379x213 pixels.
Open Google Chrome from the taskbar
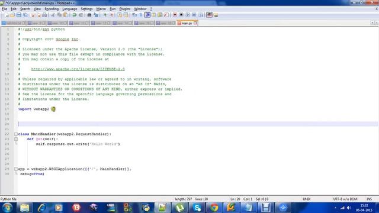point(214,208)
